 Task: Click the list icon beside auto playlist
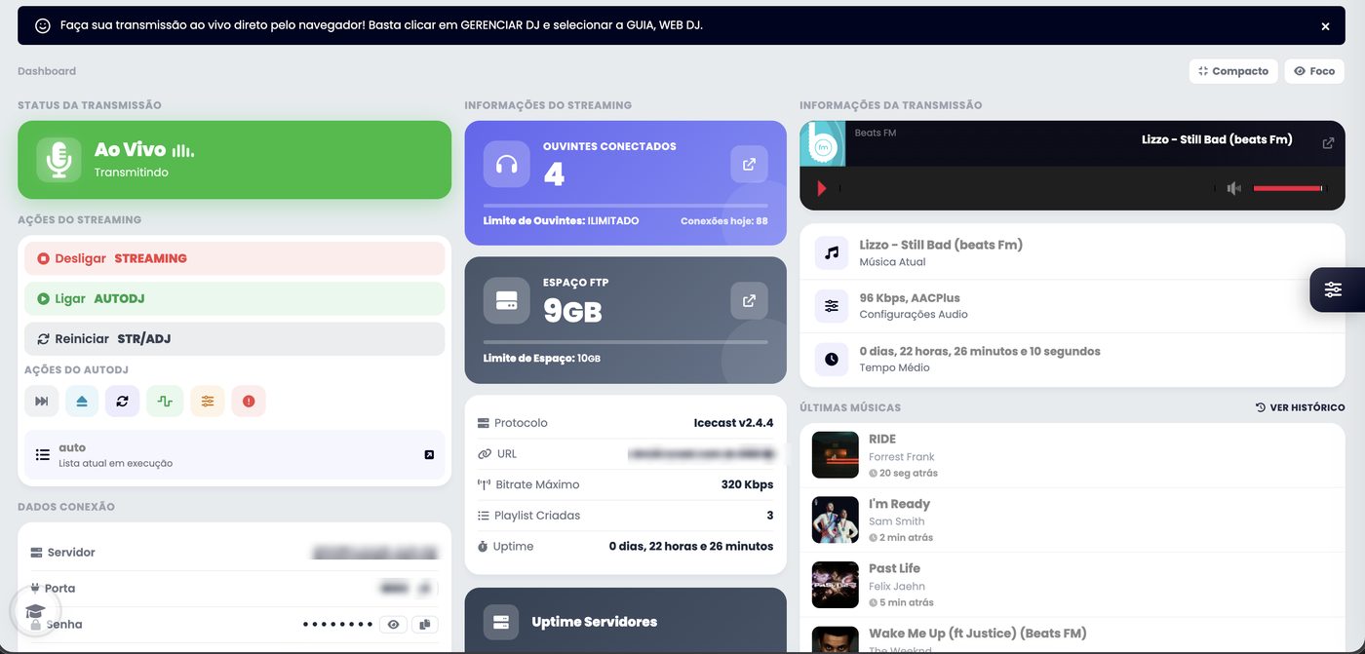tap(42, 455)
